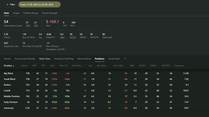Show the Tournament Results tab
This screenshot has width=209, height=117.
(x=25, y=59)
